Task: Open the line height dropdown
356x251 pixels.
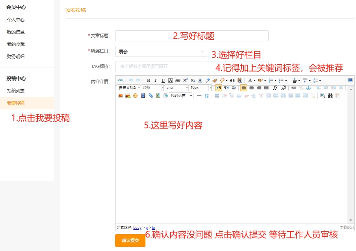Action: pyautogui.click(x=320, y=81)
